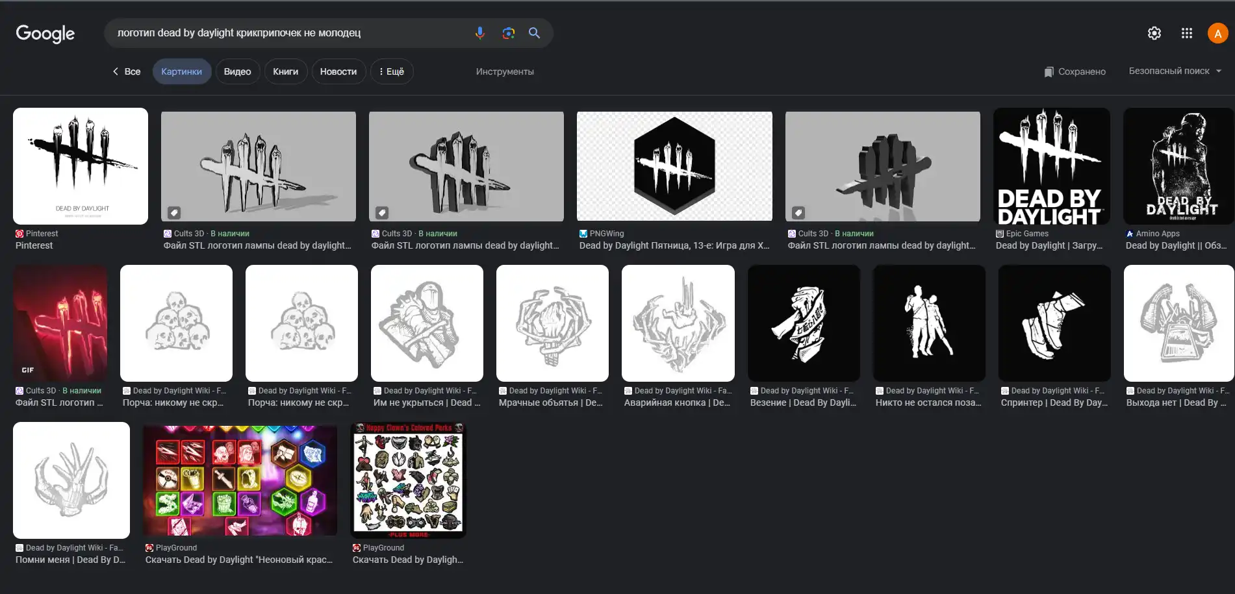This screenshot has width=1235, height=594.
Task: Click 'Dead by Daylight Пятница, 13-е' title
Action: 674,245
